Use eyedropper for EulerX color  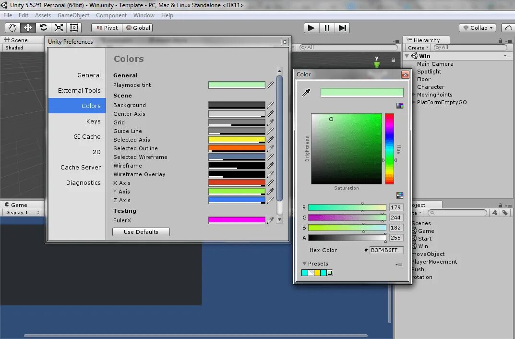[270, 220]
